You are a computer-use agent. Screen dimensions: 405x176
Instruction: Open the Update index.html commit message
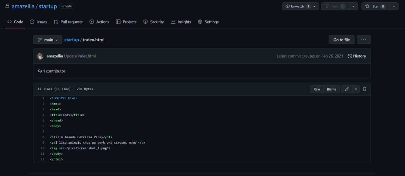pos(80,56)
